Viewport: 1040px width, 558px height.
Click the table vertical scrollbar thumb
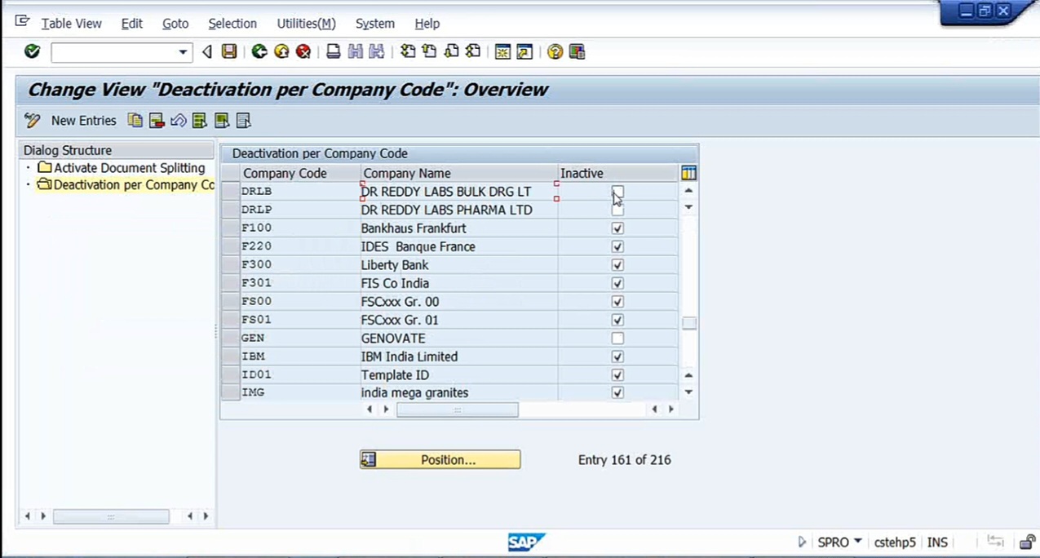(x=689, y=323)
